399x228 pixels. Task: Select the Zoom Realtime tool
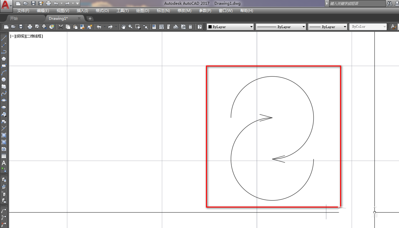130,27
